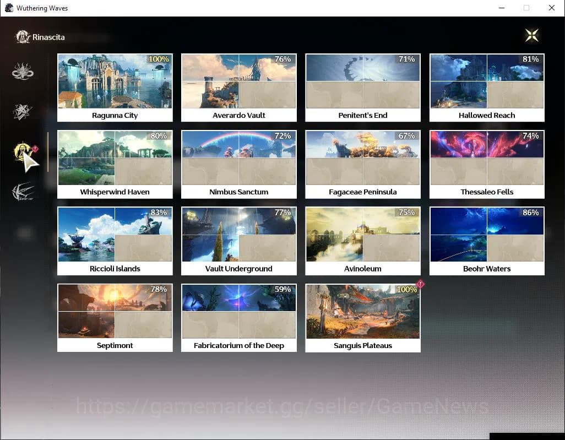Click the Avinoleum label
Viewport: 565px width, 440px height.
[363, 269]
